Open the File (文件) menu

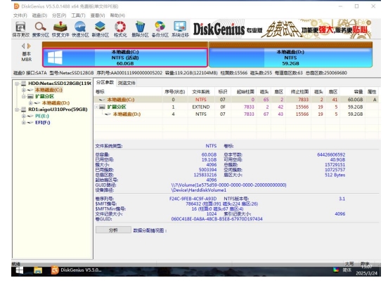[x=20, y=15]
